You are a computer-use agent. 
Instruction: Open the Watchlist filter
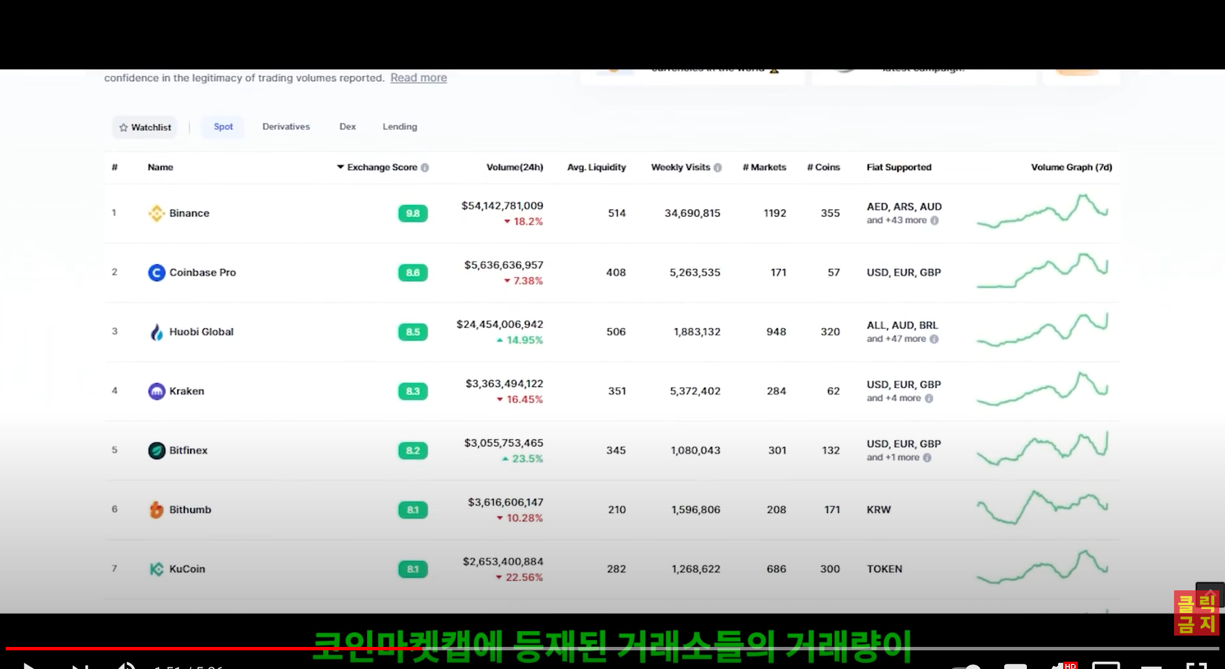tap(145, 127)
